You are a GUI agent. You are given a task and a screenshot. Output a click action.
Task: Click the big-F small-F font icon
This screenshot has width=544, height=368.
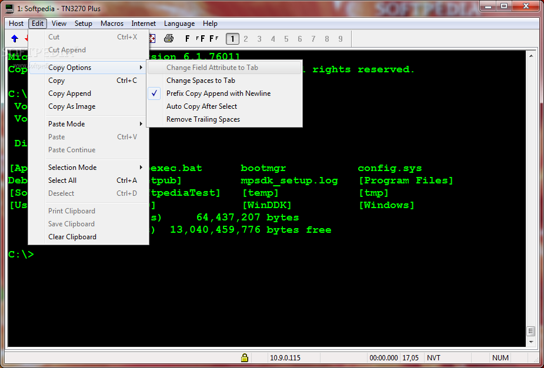[x=214, y=38]
